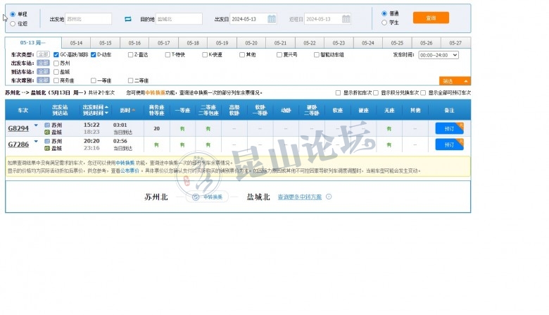Screen dimensions: 549x315
Task: Click the swap stations arrows icon
Action: pyautogui.click(x=128, y=19)
